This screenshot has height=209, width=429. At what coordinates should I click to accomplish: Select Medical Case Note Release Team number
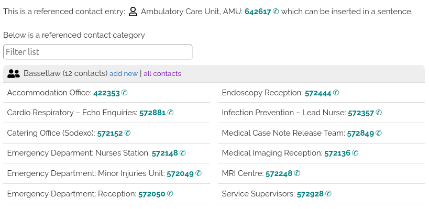(360, 133)
